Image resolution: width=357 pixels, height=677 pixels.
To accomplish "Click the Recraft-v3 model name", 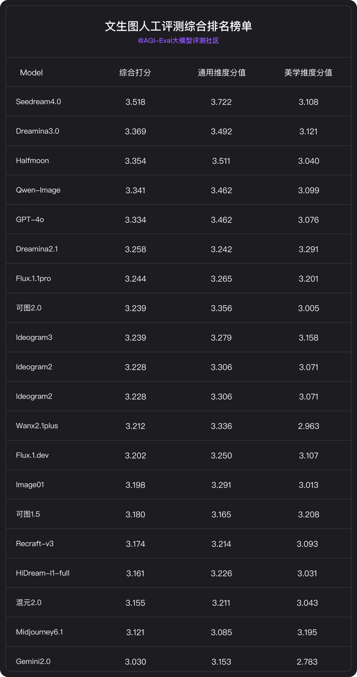I will point(35,544).
